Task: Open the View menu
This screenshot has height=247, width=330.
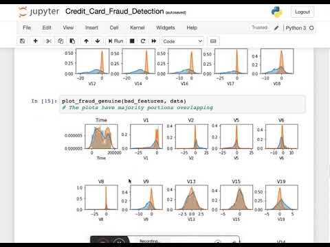Action: coord(68,27)
